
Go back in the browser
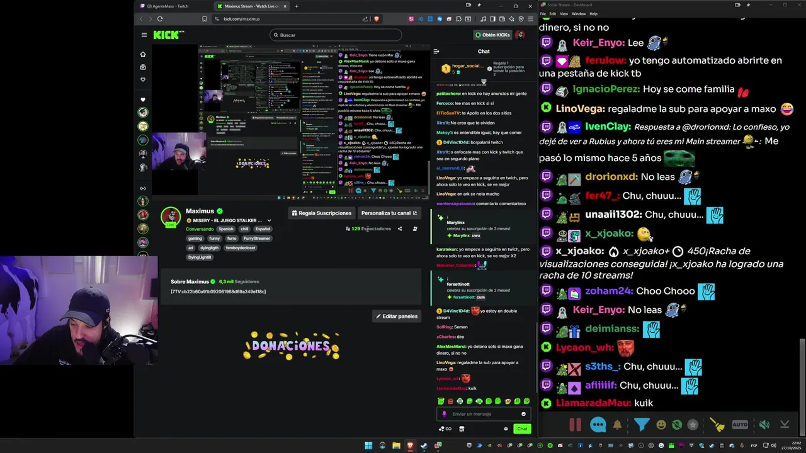tap(140, 19)
